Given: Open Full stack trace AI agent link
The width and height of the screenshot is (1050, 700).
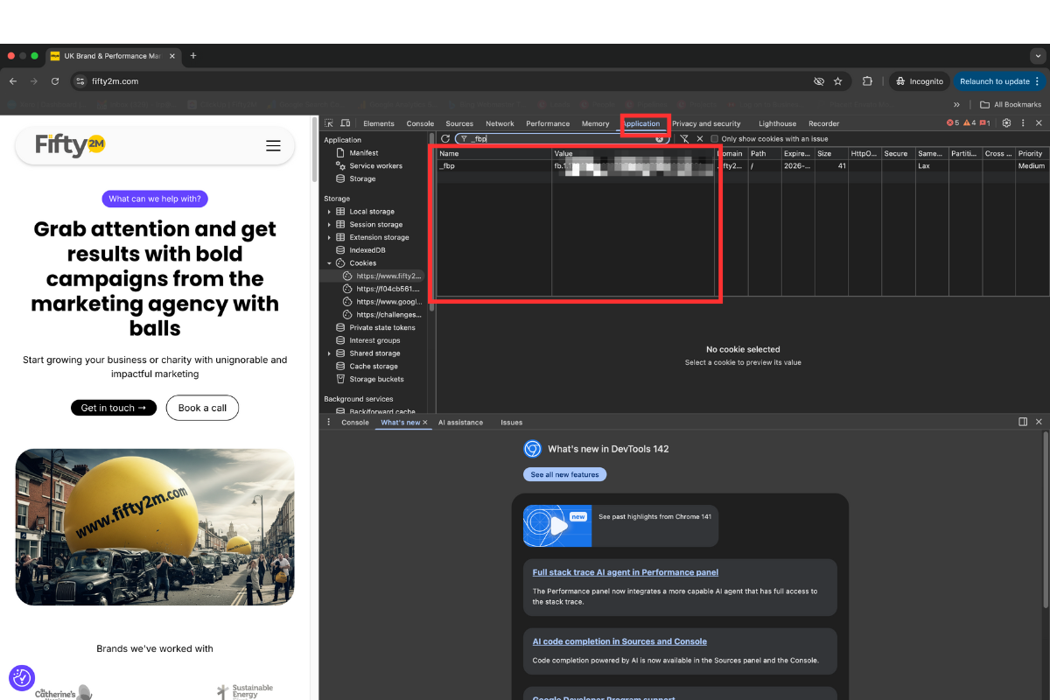Looking at the screenshot, I should click(x=626, y=572).
